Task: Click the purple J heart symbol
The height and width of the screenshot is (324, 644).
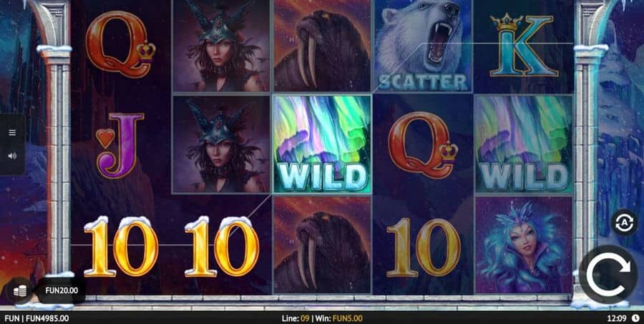Action: coord(120,145)
